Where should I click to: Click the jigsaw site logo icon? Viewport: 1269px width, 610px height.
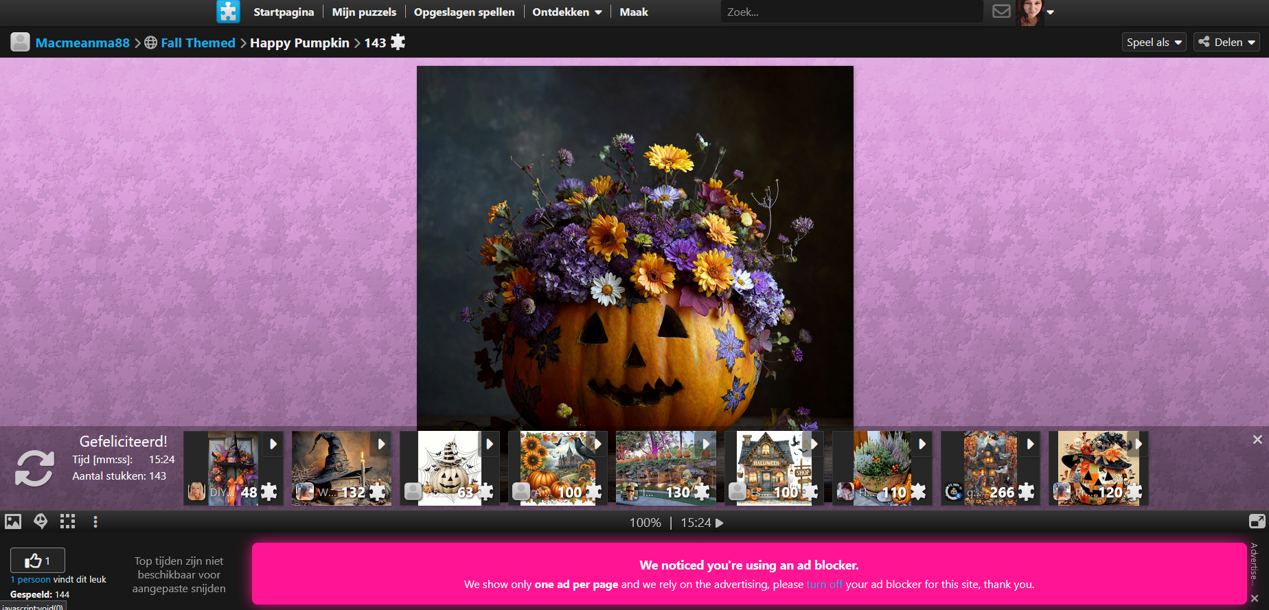(x=228, y=12)
